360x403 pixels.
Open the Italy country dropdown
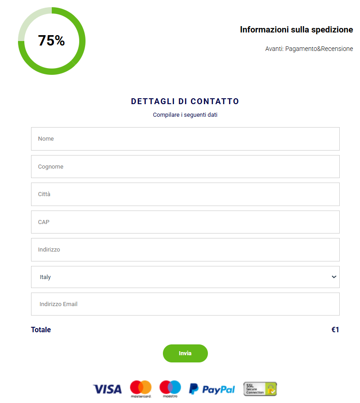(x=185, y=277)
